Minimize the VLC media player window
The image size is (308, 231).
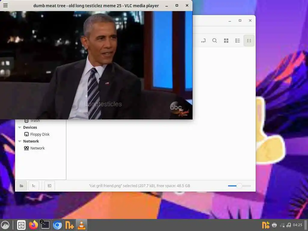click(x=167, y=6)
